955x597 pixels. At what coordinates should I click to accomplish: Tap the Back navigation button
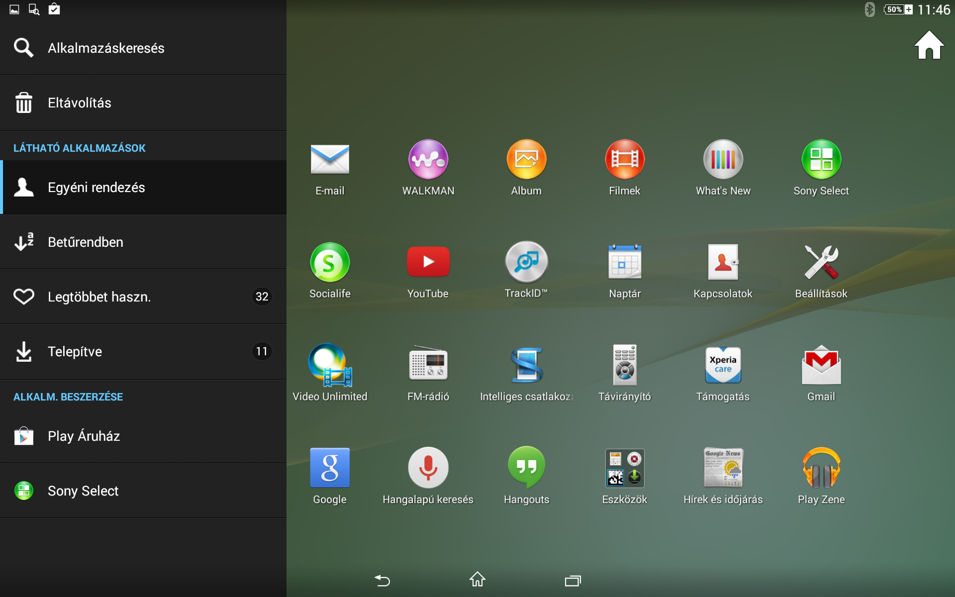382,580
